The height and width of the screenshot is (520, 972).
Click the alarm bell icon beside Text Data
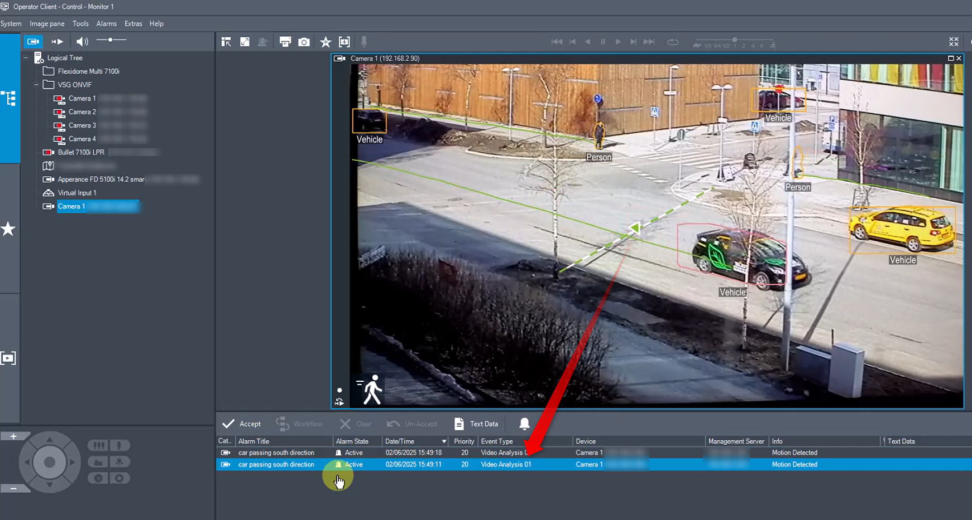524,424
